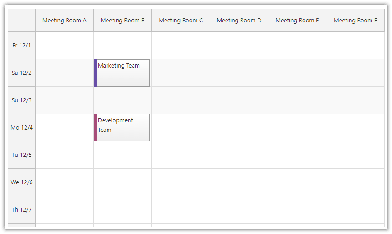This screenshot has width=392, height=234.
Task: Select the Meeting Room E column header
Action: [x=297, y=20]
